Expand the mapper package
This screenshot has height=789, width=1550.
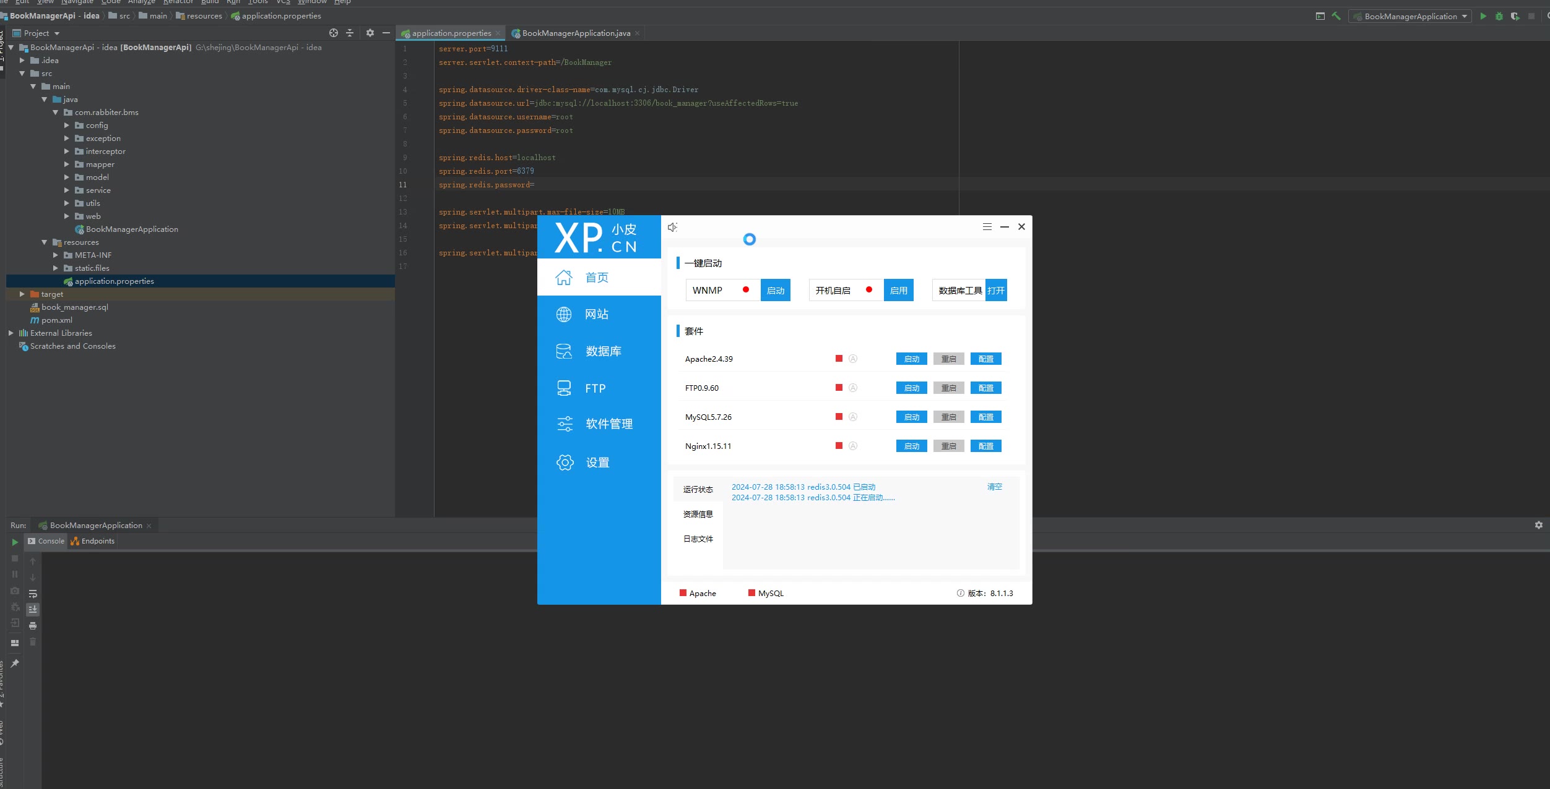(x=67, y=164)
